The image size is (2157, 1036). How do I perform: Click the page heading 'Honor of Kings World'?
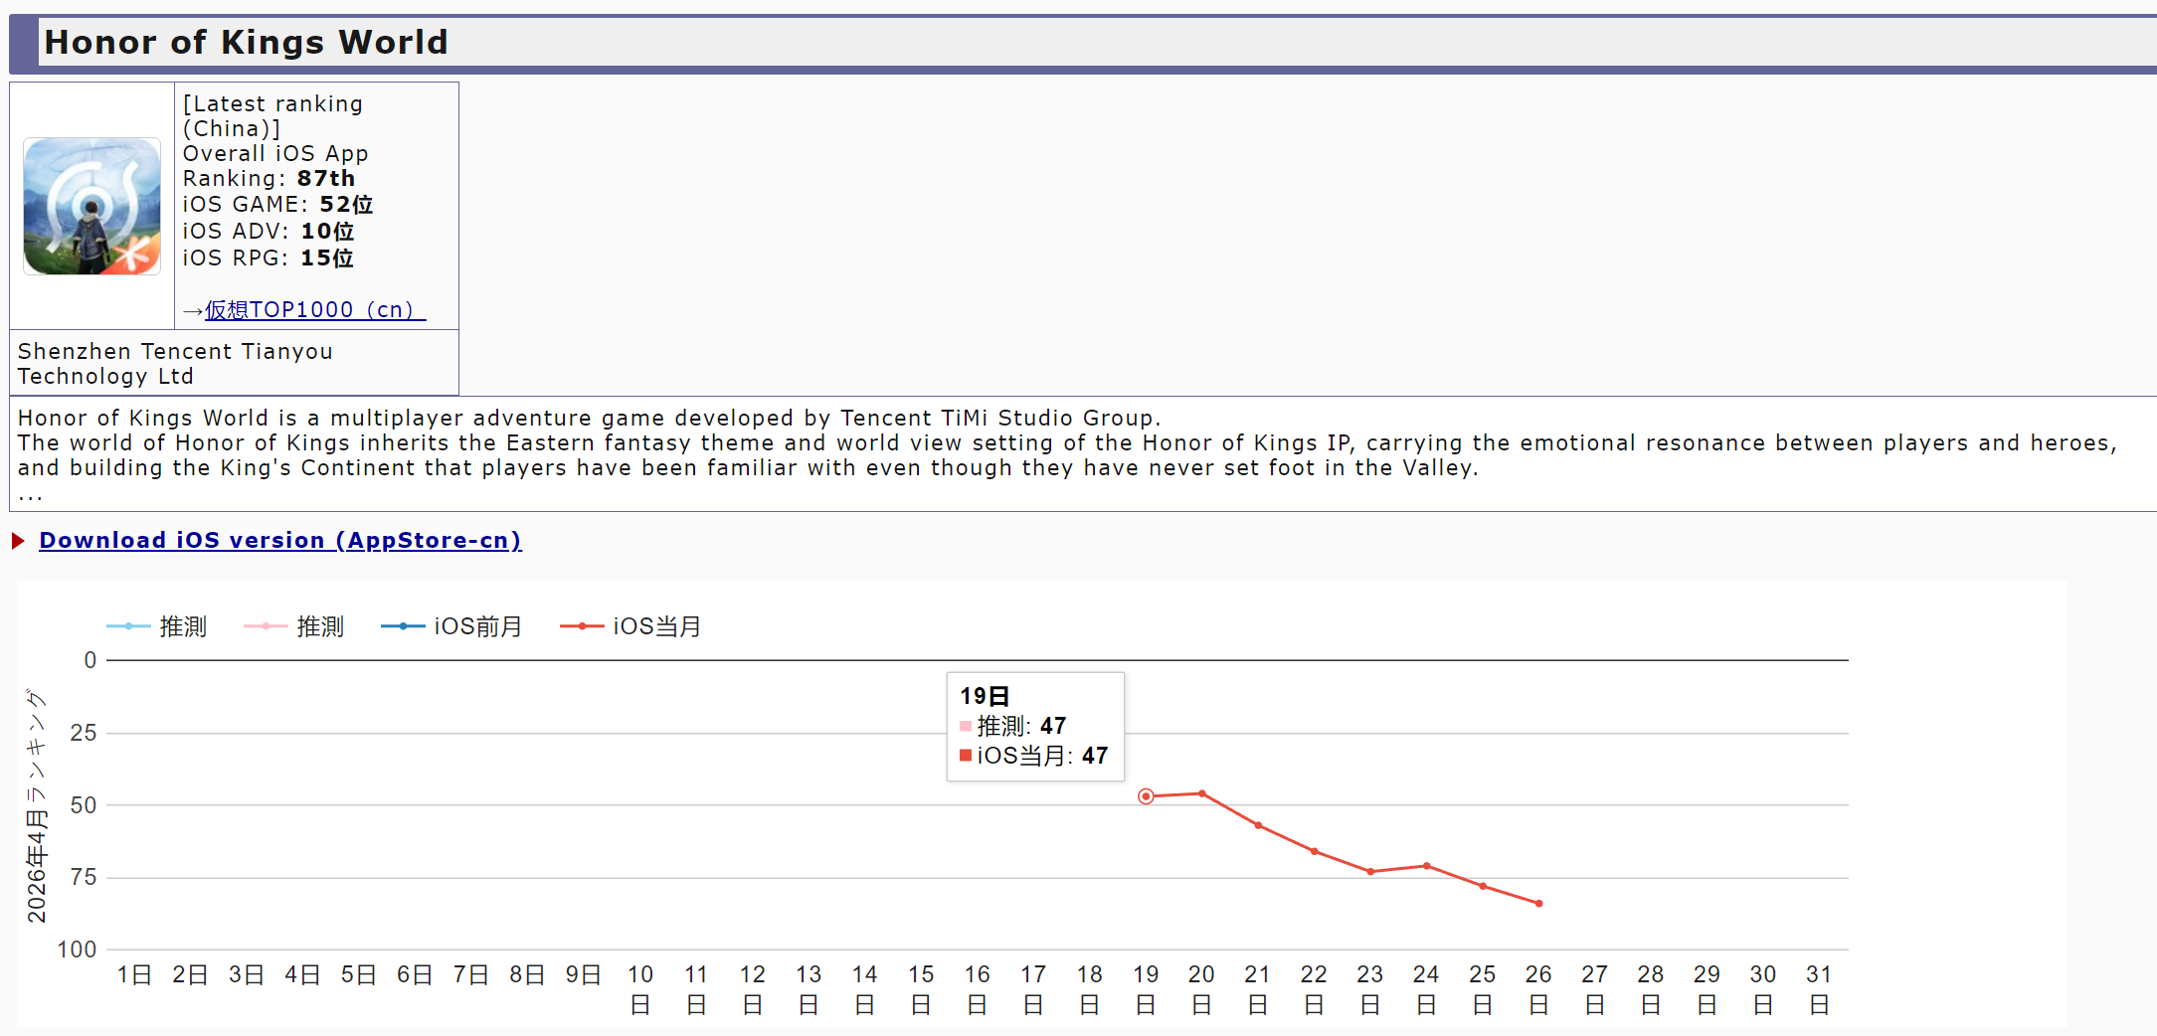(x=247, y=42)
